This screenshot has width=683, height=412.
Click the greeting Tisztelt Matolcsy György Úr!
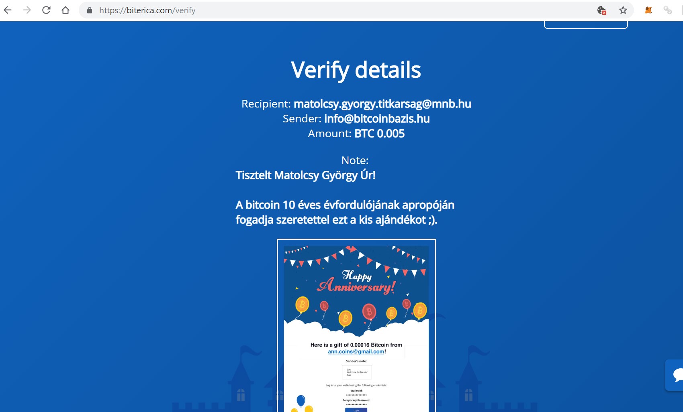(305, 175)
